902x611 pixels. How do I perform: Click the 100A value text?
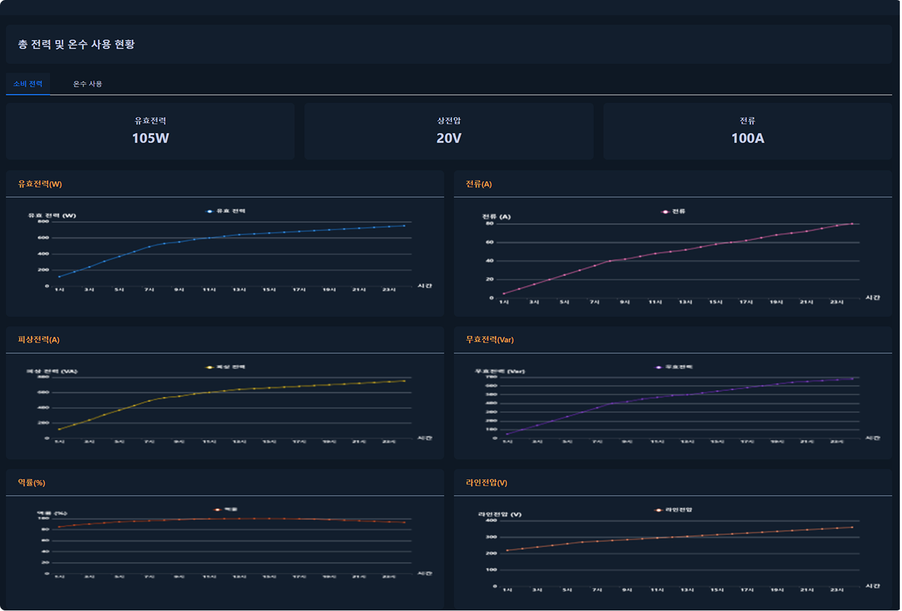748,138
